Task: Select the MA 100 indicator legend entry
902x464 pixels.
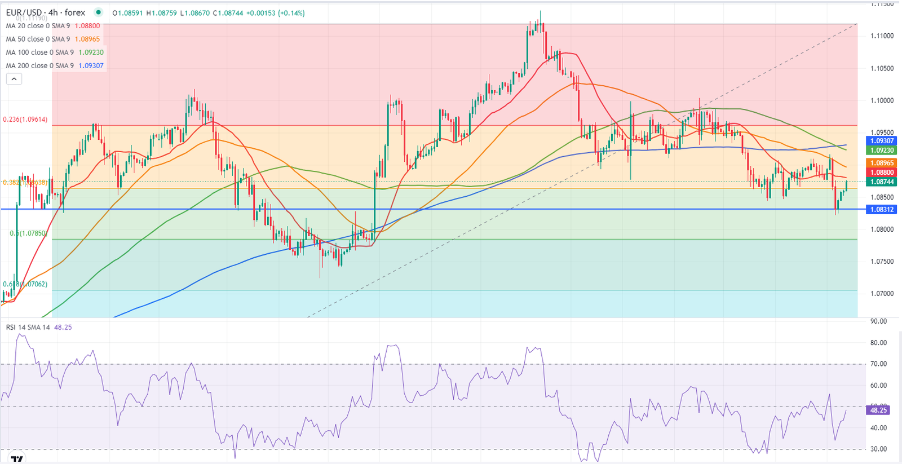Action: pyautogui.click(x=39, y=52)
